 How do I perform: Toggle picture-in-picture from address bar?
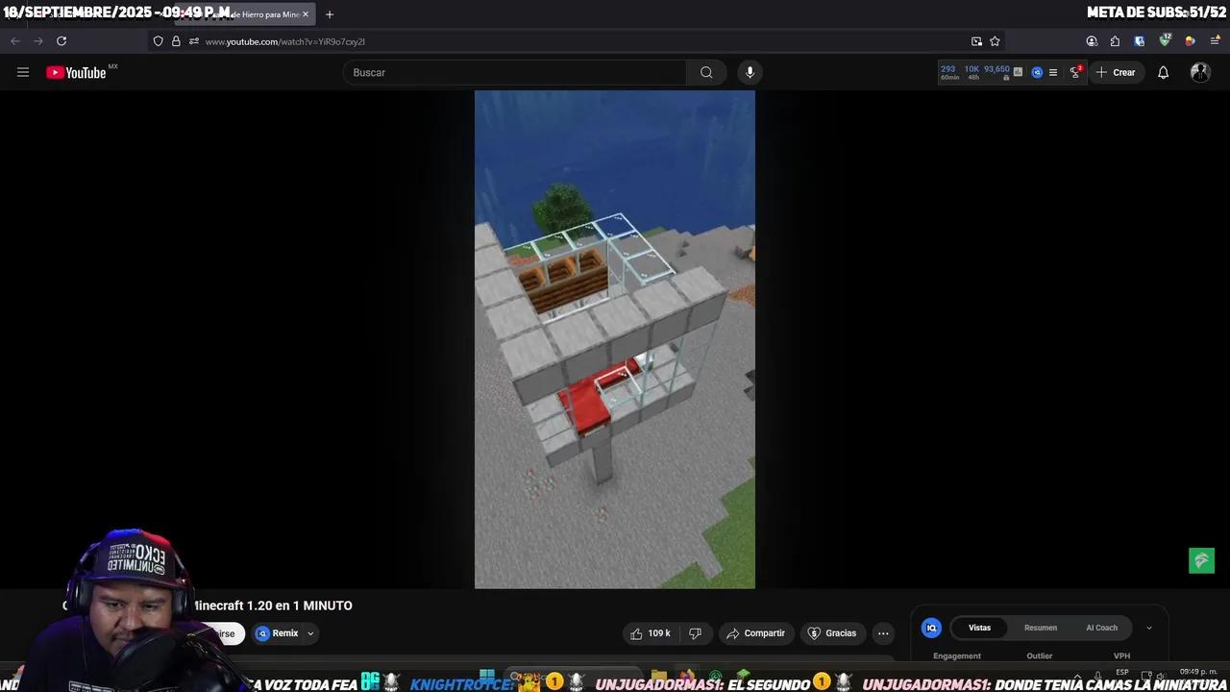coord(976,41)
